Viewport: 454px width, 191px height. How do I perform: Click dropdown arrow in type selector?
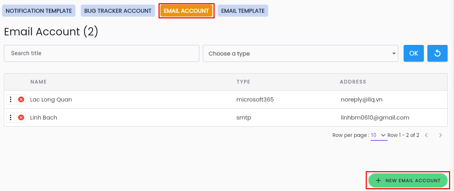(394, 54)
